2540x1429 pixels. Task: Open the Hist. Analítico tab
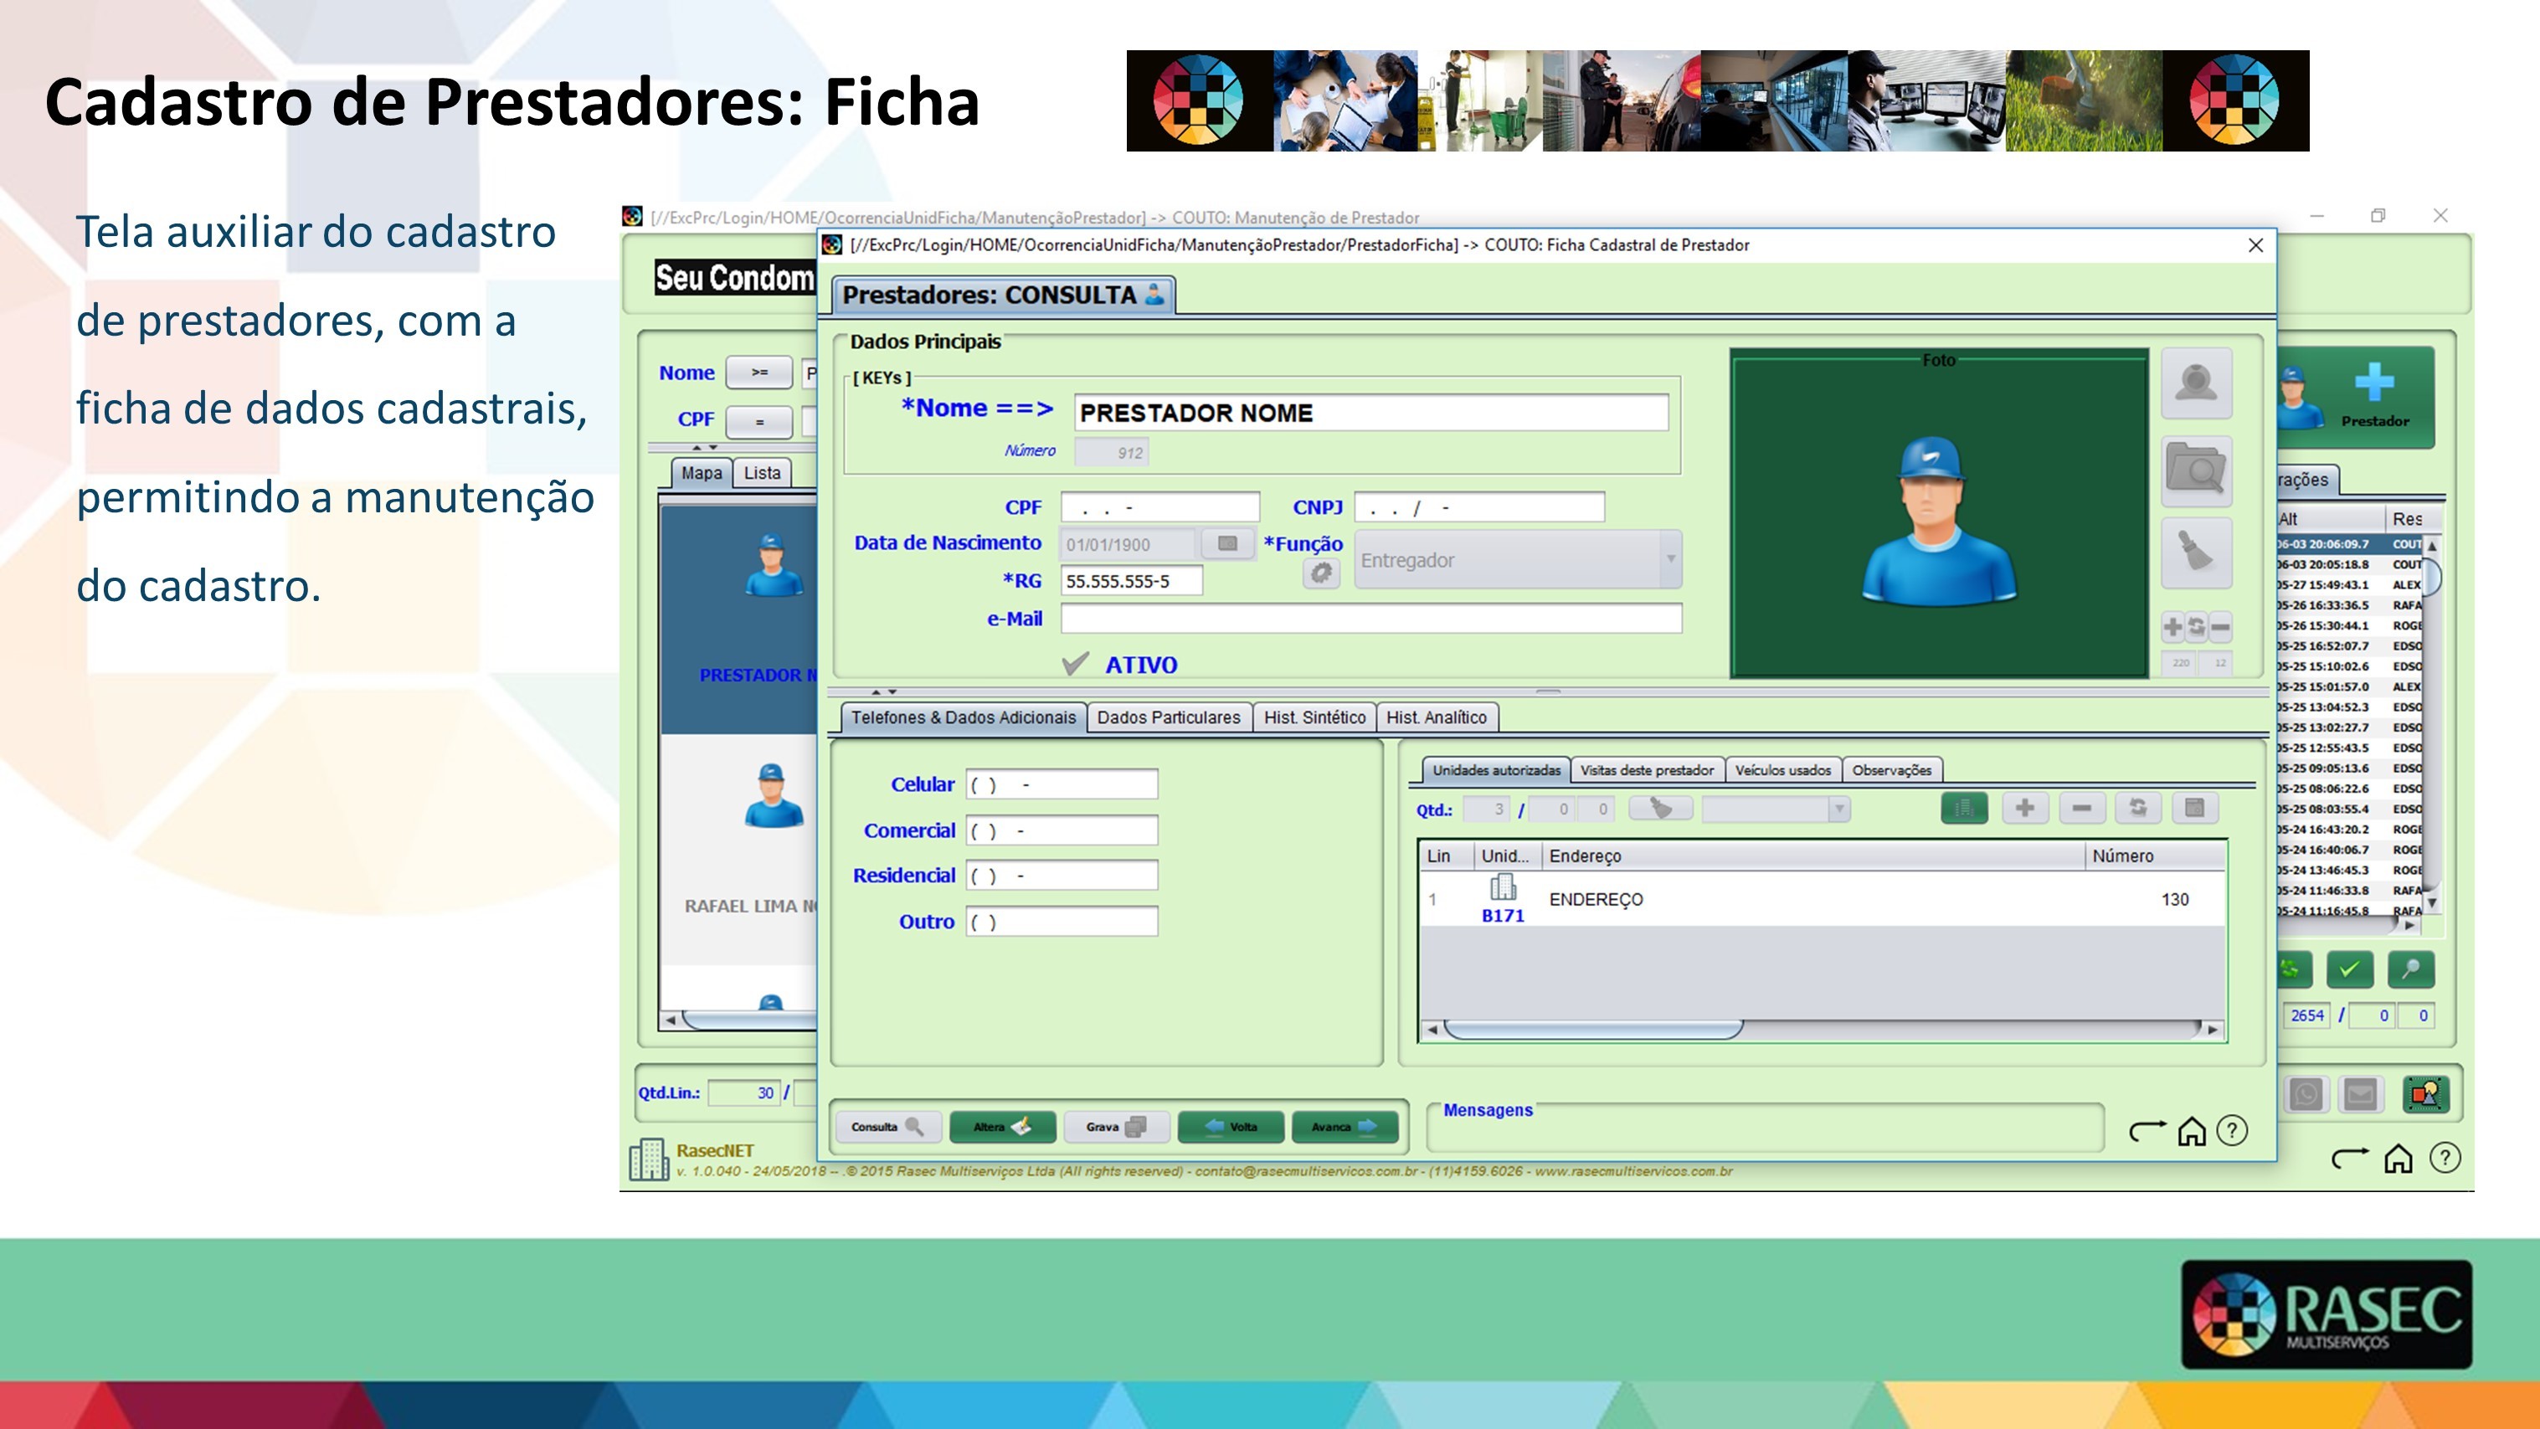1436,717
